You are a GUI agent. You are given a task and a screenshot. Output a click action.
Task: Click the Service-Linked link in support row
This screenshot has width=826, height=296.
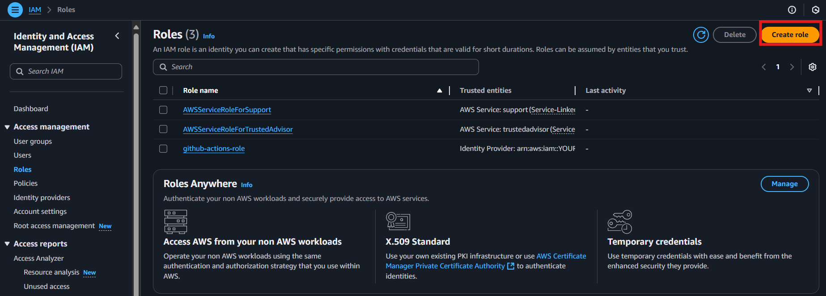tap(553, 110)
